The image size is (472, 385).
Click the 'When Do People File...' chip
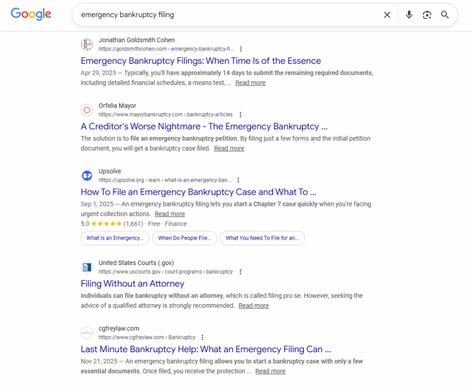184,238
